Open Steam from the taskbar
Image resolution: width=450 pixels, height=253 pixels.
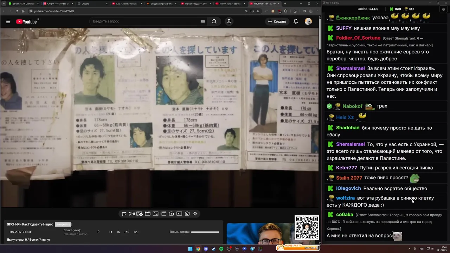[x=213, y=249]
